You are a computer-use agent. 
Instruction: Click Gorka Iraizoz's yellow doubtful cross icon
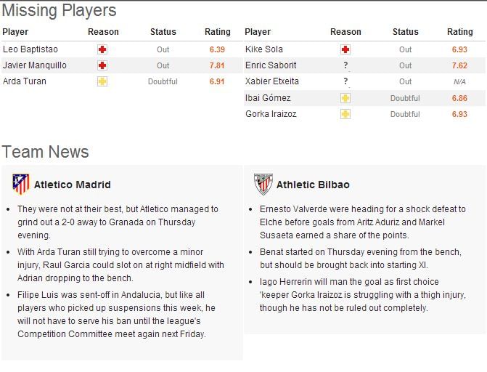coord(345,114)
